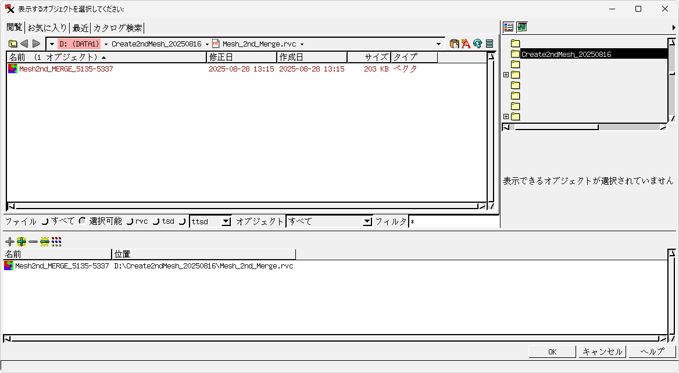
Task: Click the OK button
Action: (552, 352)
